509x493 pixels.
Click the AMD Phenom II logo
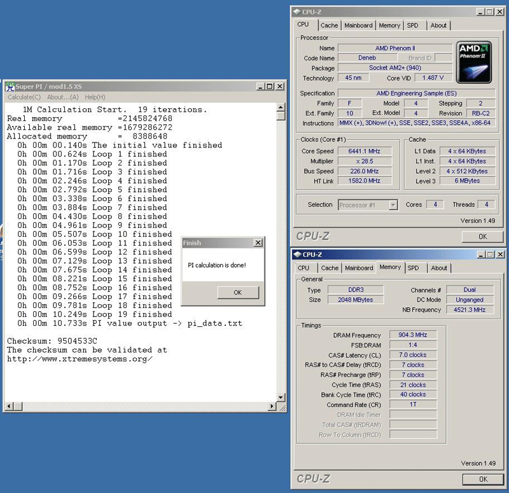473,61
